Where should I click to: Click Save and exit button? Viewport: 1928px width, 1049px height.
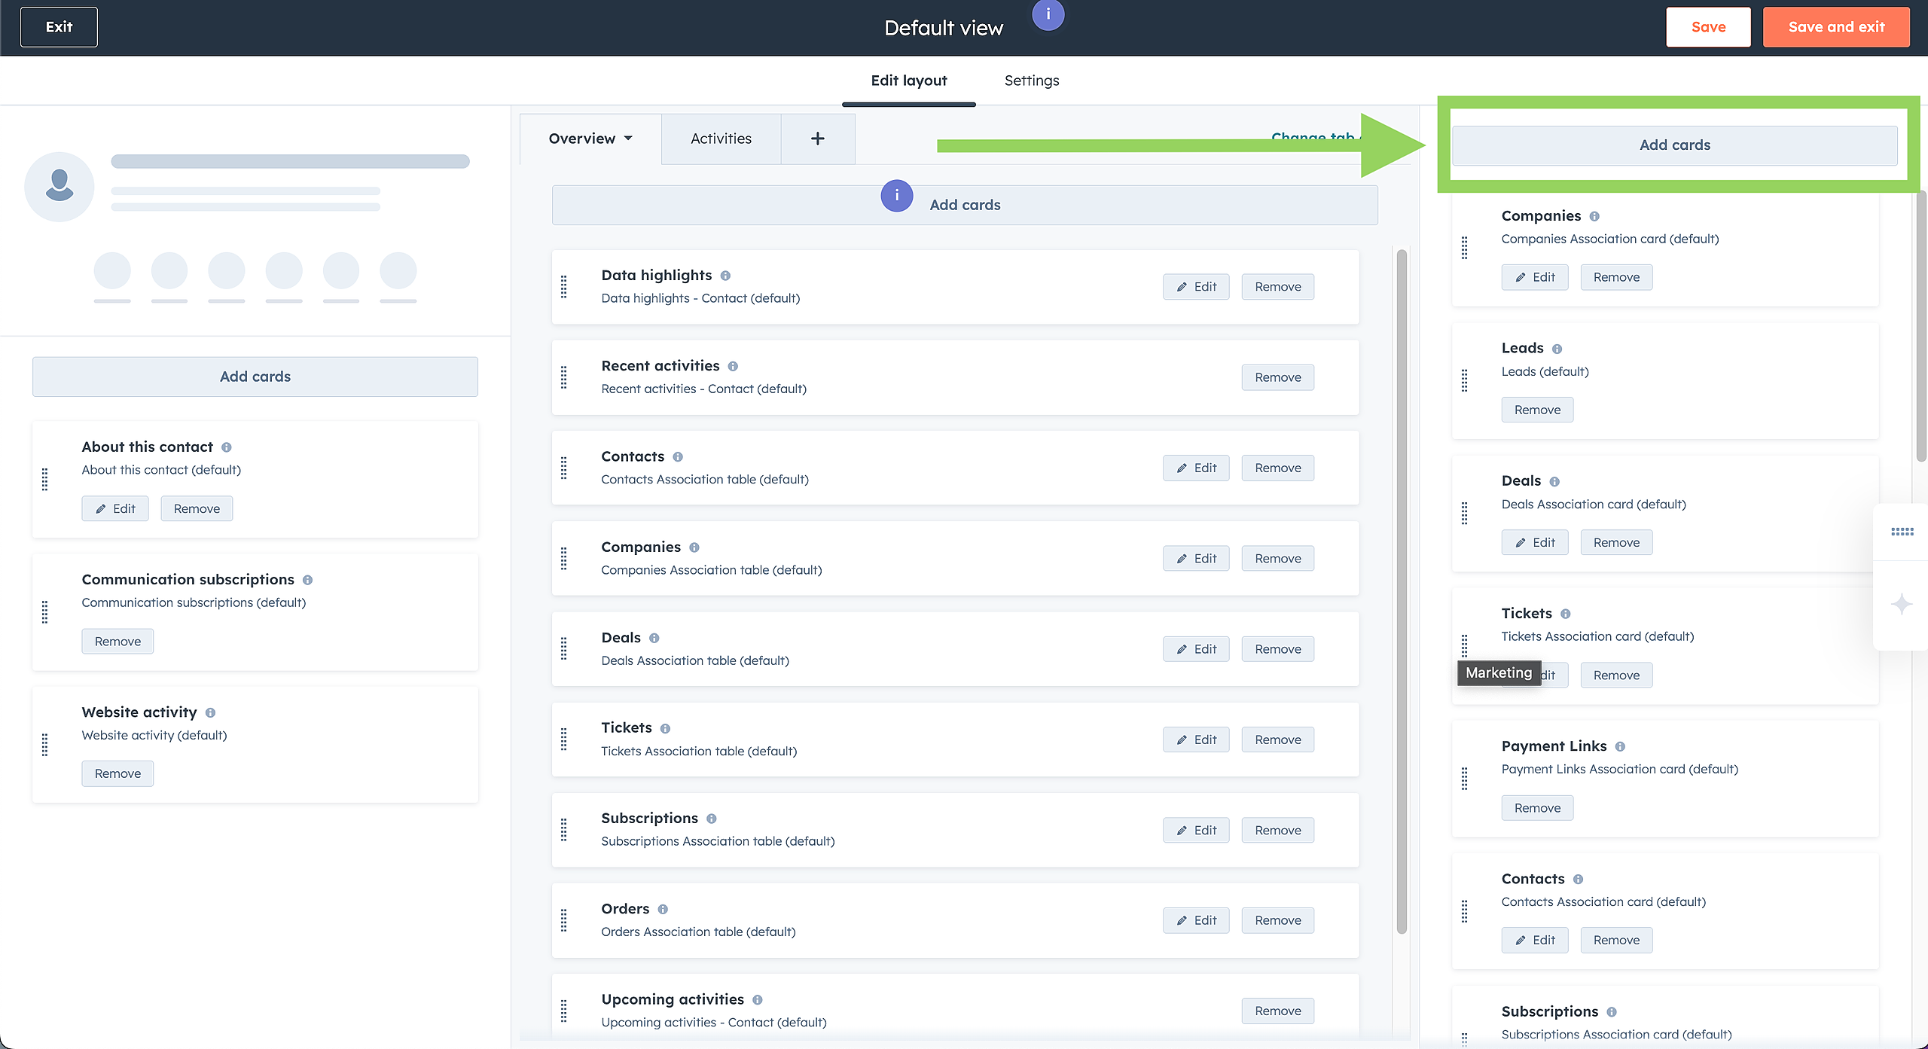[x=1835, y=27]
